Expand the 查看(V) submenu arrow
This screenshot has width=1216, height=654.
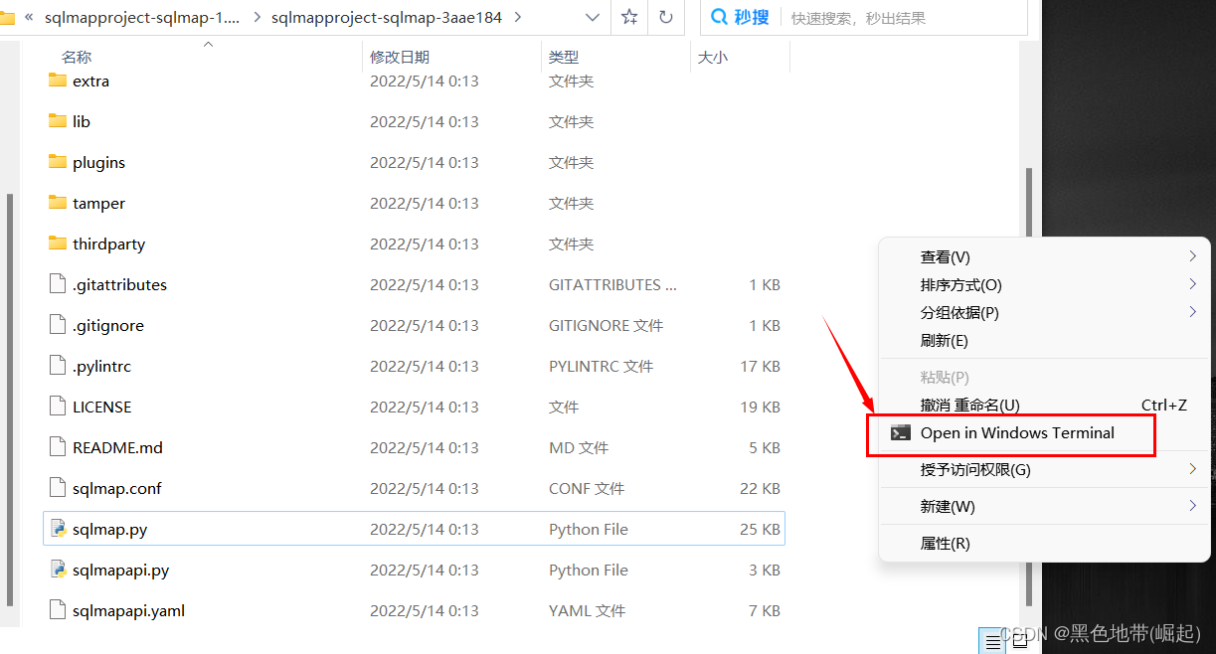[1192, 256]
